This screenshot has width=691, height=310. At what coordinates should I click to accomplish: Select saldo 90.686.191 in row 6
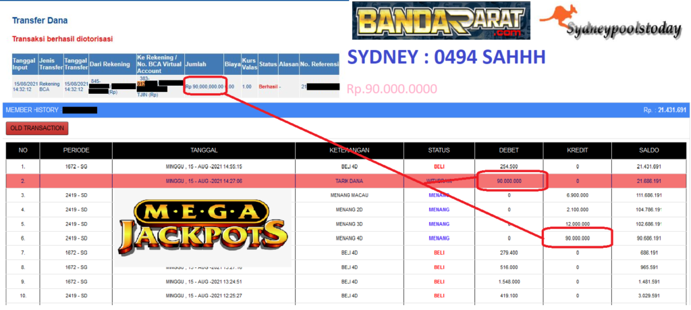(x=649, y=238)
